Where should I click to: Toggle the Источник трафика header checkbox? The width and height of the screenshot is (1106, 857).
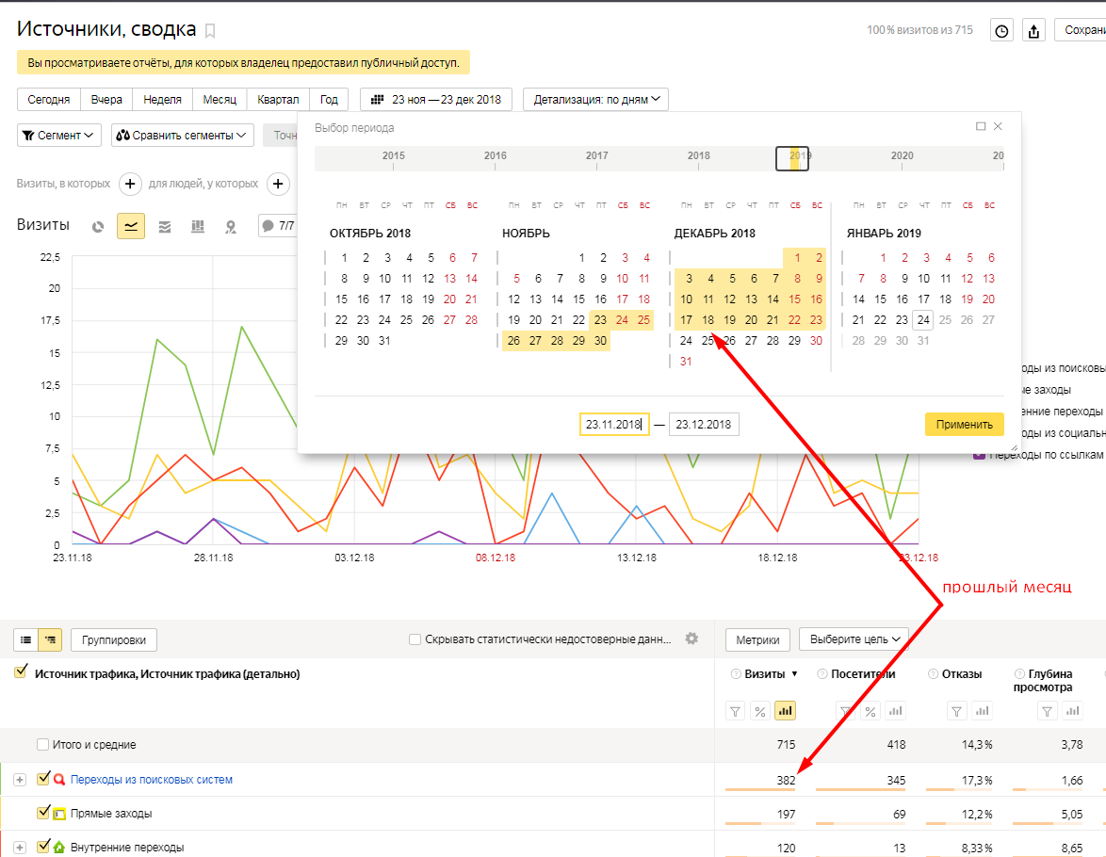21,671
